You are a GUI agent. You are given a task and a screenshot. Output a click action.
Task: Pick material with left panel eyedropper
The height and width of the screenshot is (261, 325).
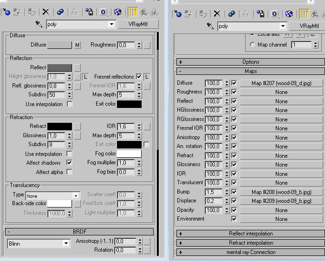point(39,24)
